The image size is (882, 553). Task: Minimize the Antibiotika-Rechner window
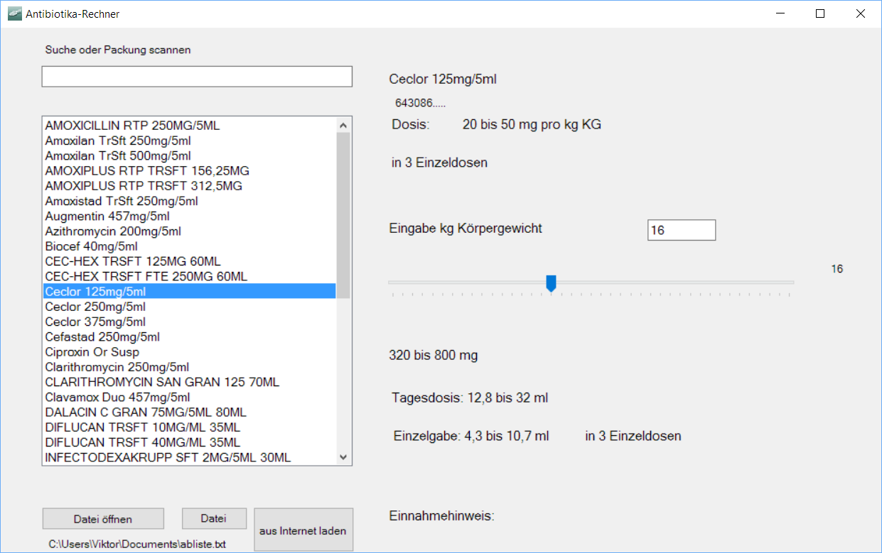click(x=780, y=13)
